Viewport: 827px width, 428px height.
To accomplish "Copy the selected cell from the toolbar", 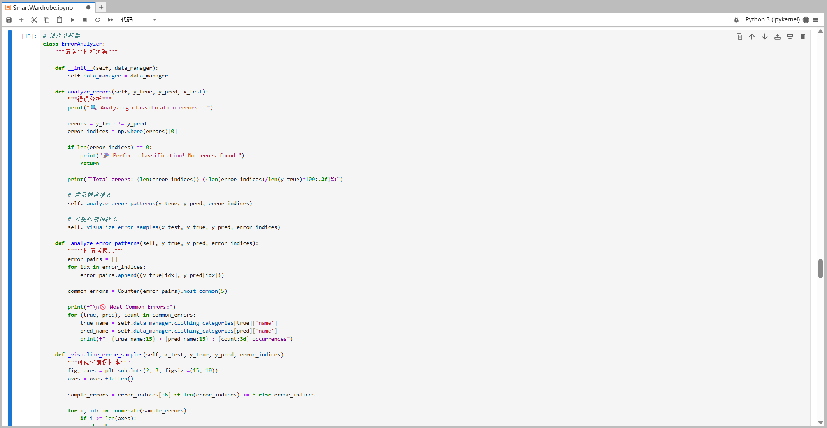I will 47,20.
